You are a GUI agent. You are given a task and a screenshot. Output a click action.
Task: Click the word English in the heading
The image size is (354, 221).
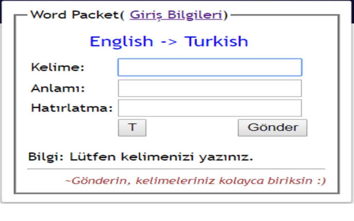pos(119,42)
